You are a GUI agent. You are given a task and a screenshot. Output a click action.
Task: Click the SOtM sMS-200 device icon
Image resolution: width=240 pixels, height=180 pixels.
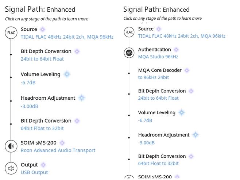[x=11, y=146]
